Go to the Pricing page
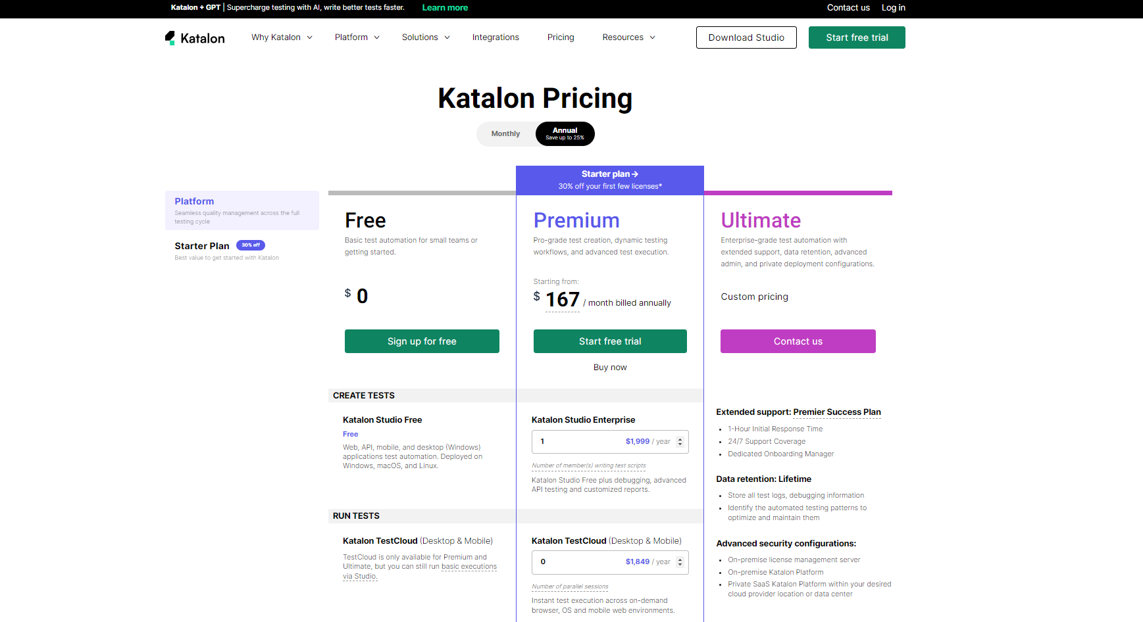This screenshot has width=1143, height=622. (561, 37)
